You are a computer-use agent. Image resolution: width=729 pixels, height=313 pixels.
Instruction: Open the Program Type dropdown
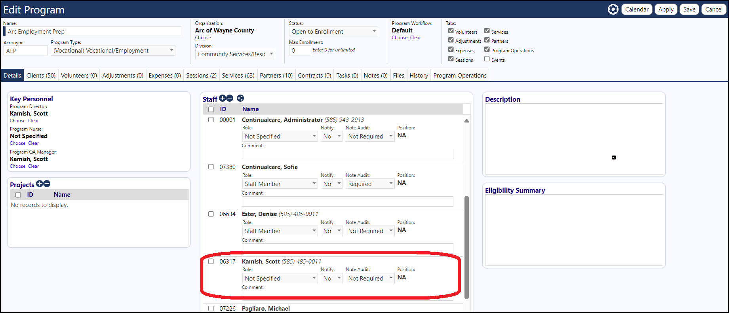click(113, 51)
